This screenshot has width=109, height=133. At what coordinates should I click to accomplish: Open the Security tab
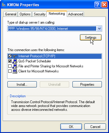pyautogui.click(x=40, y=14)
